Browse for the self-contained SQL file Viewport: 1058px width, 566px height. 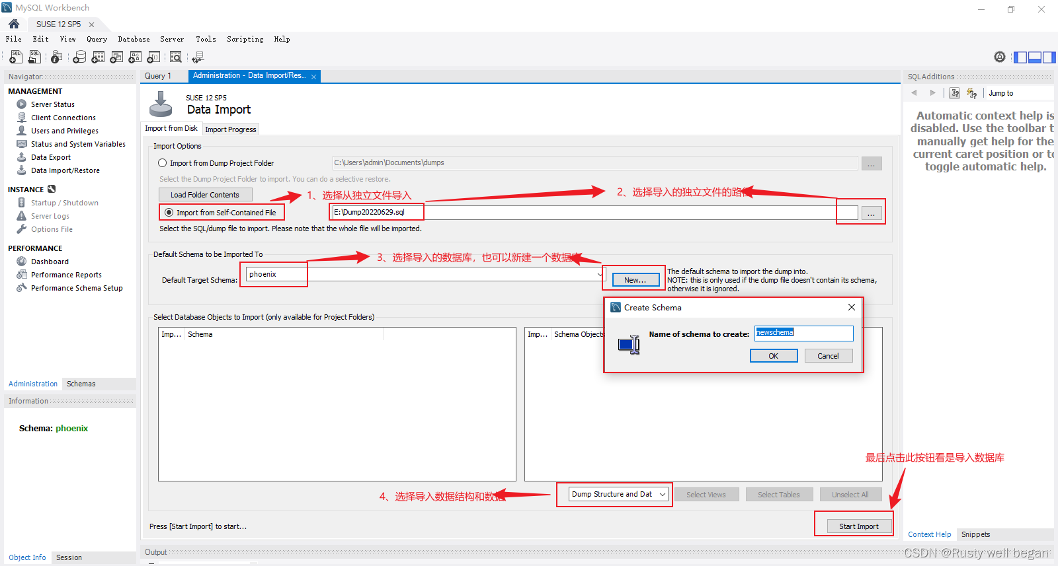872,213
